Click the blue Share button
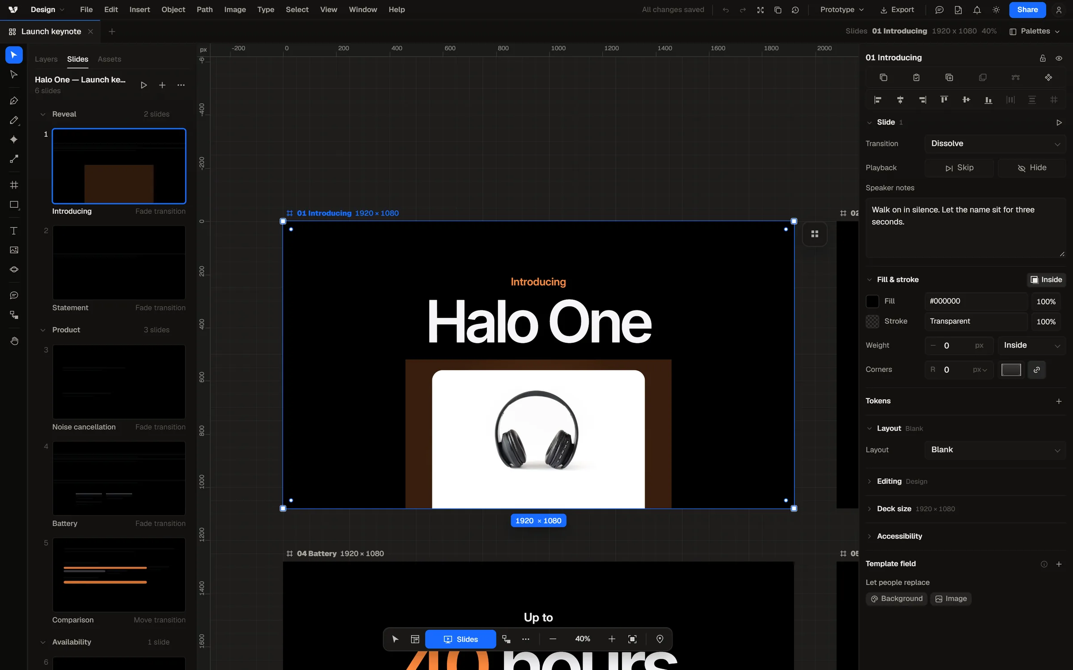The image size is (1073, 670). (x=1027, y=10)
